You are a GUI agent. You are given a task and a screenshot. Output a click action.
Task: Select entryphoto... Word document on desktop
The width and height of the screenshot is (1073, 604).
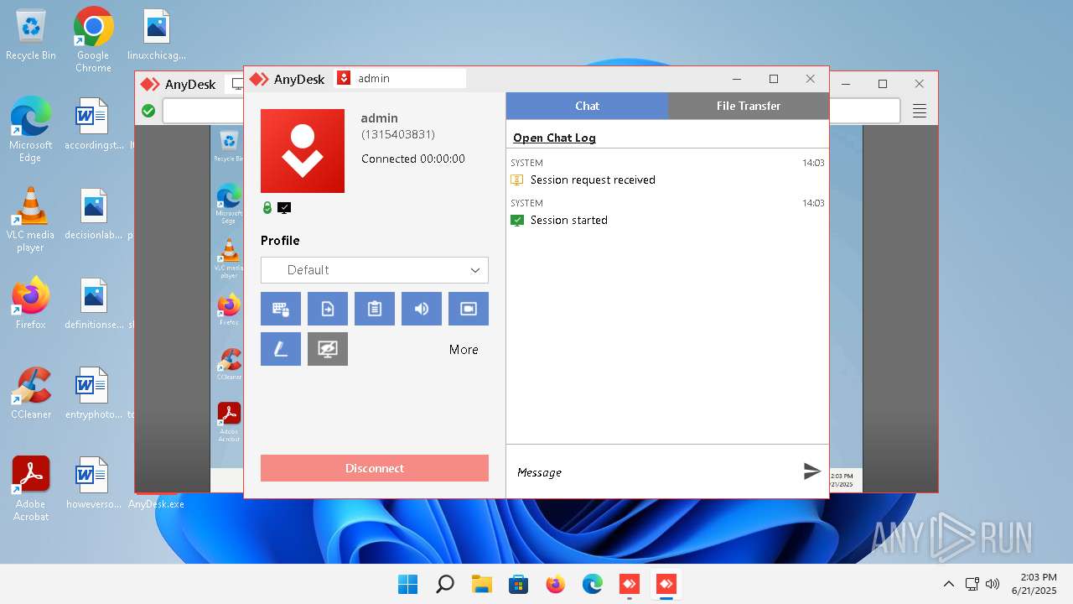pyautogui.click(x=93, y=393)
